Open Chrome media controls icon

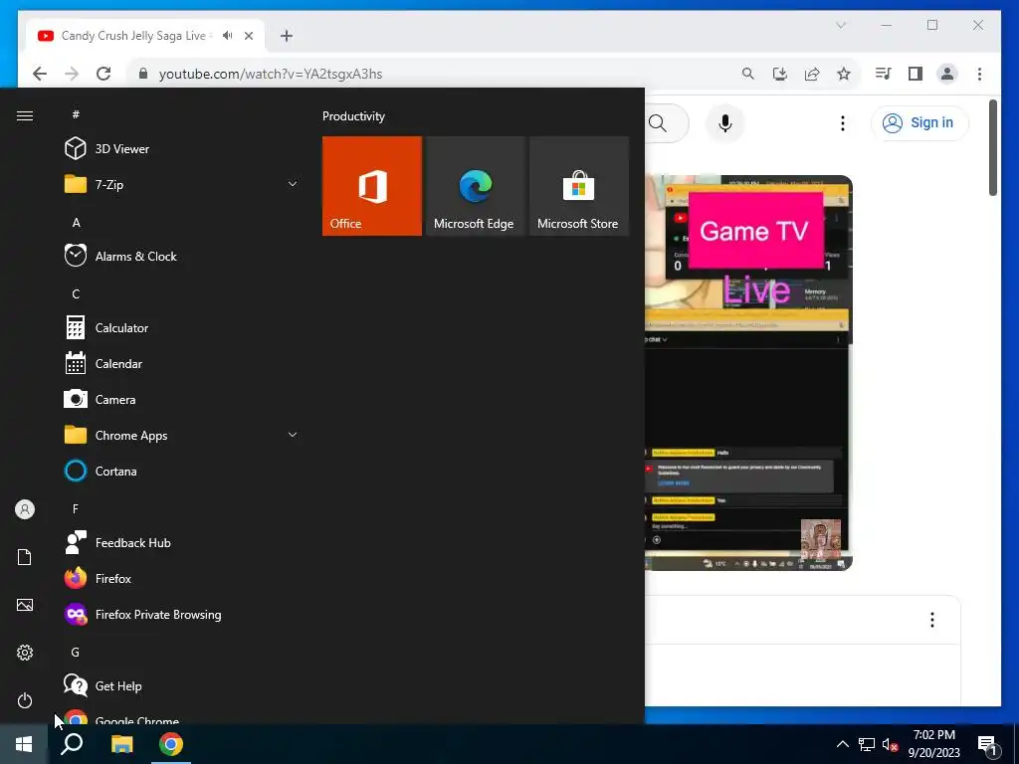pos(884,74)
